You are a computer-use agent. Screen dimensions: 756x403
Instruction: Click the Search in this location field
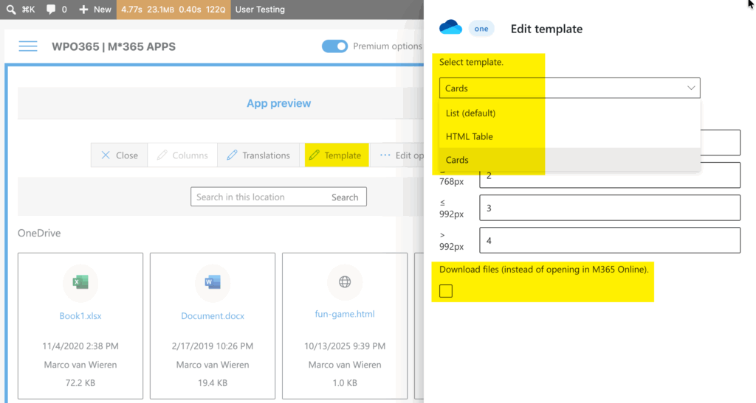pos(258,197)
